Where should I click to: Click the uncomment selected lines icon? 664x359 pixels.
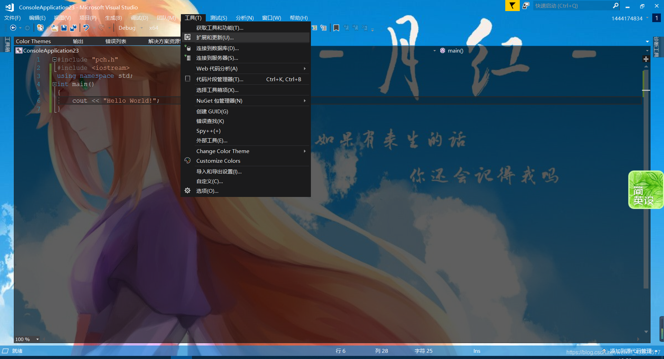323,28
